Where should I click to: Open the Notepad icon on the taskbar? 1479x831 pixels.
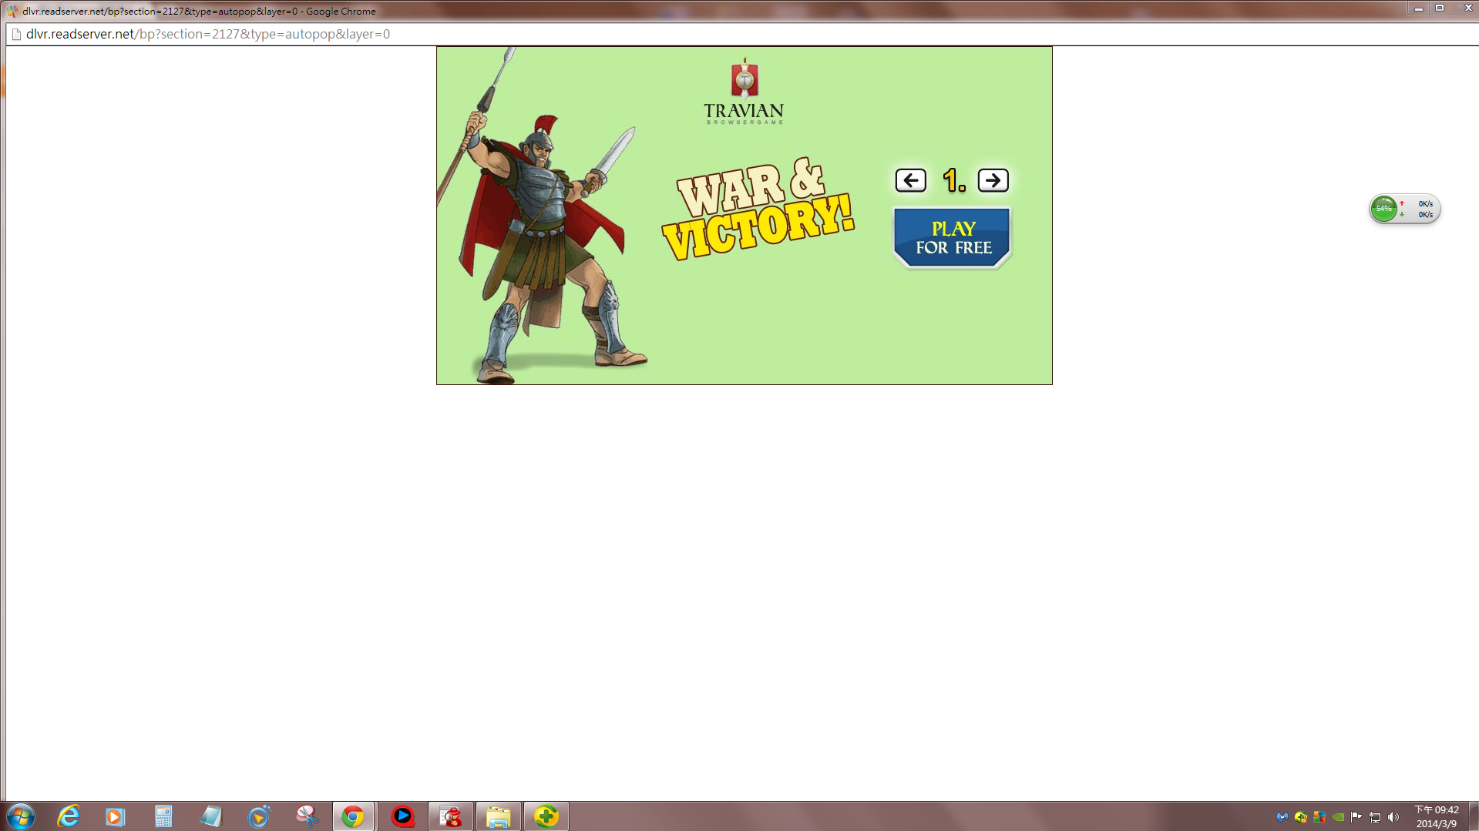click(x=211, y=816)
